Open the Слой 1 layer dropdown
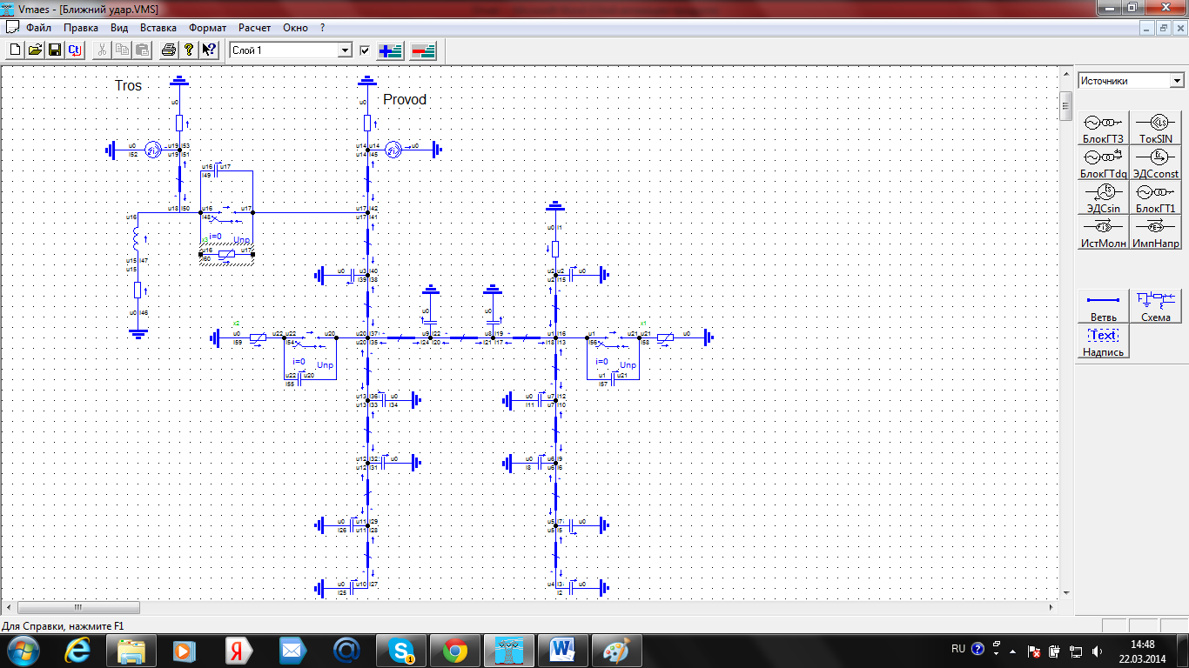 point(345,50)
